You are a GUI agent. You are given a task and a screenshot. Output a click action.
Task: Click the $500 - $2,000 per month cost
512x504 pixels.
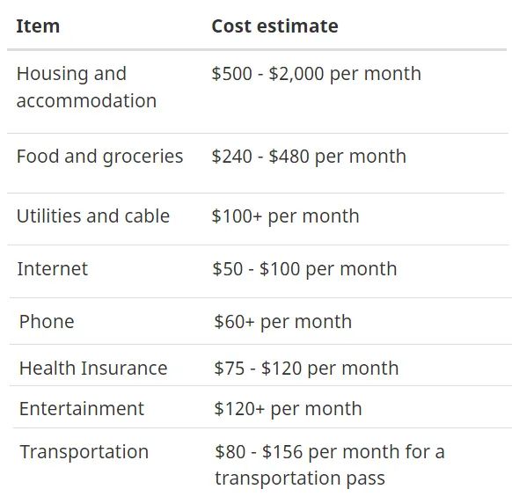point(316,74)
